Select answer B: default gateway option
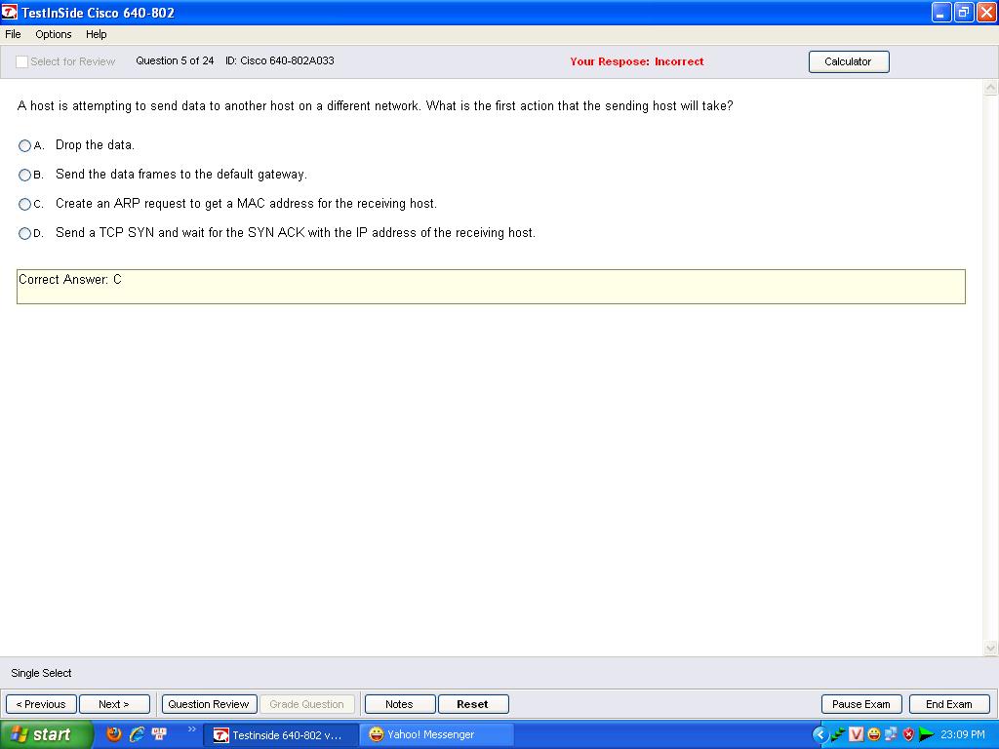The width and height of the screenshot is (999, 749). pyautogui.click(x=25, y=175)
